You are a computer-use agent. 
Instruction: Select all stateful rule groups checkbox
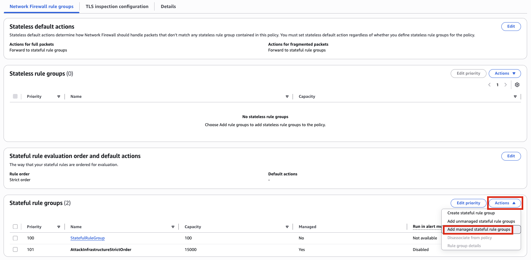coord(15,227)
